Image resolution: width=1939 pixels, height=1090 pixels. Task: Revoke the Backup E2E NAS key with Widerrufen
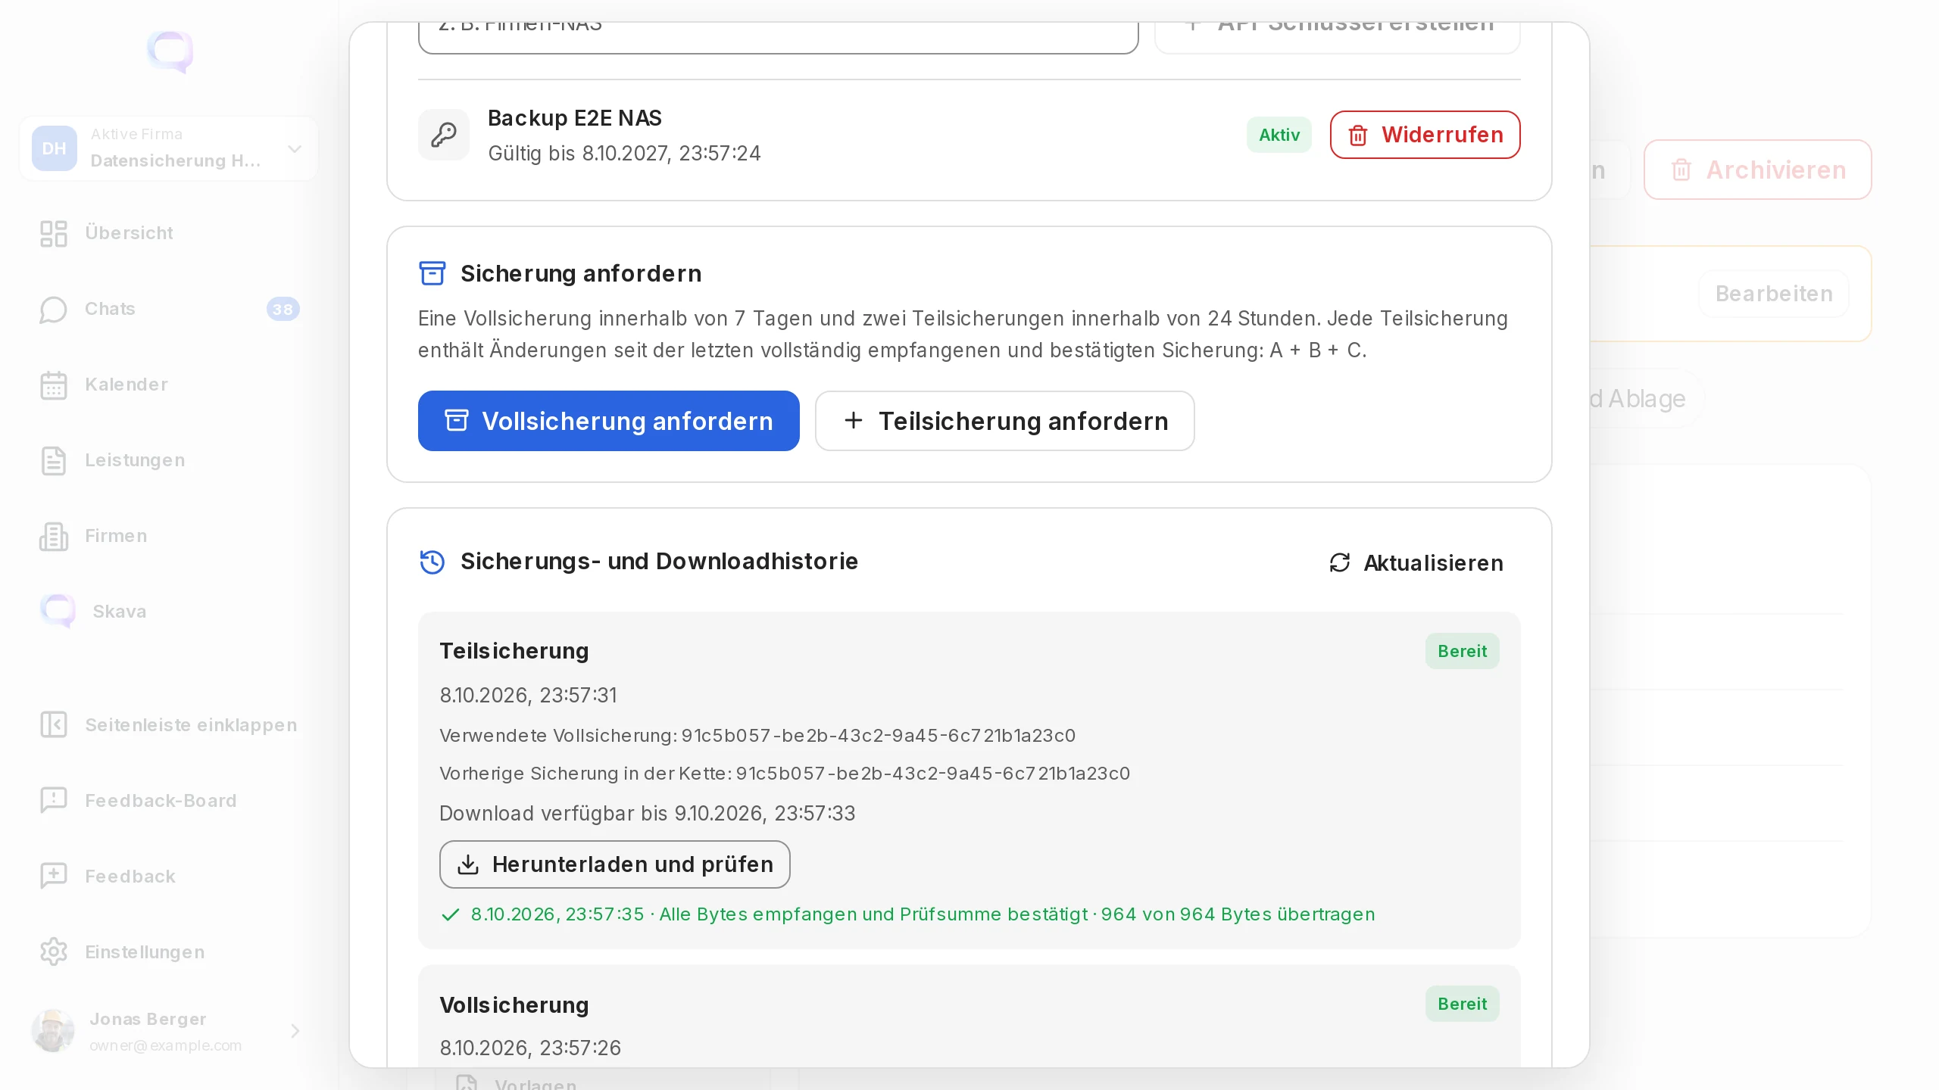[x=1425, y=135]
